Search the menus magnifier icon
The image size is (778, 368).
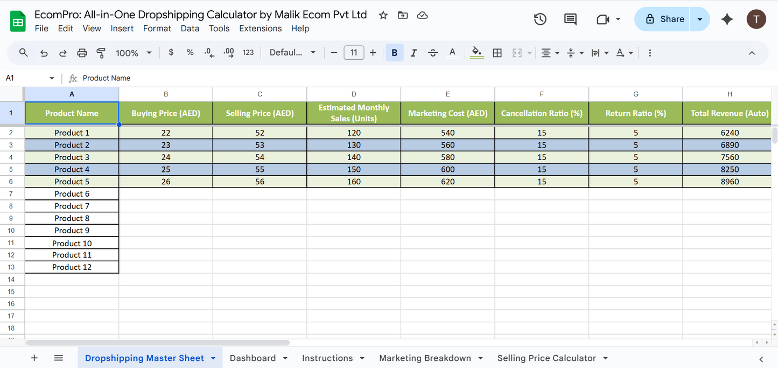(23, 53)
